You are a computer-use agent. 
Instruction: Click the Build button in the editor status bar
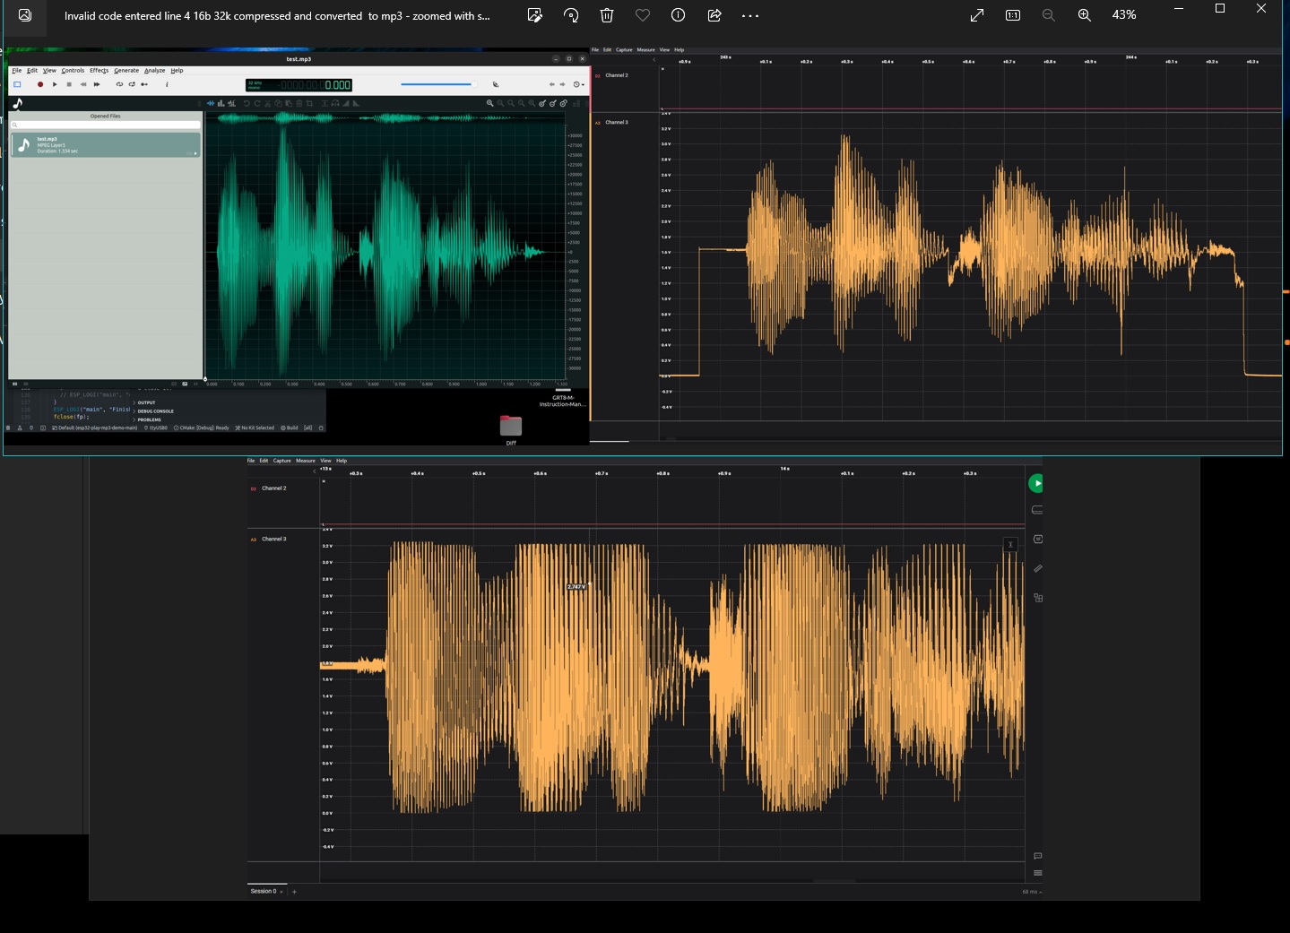(289, 428)
